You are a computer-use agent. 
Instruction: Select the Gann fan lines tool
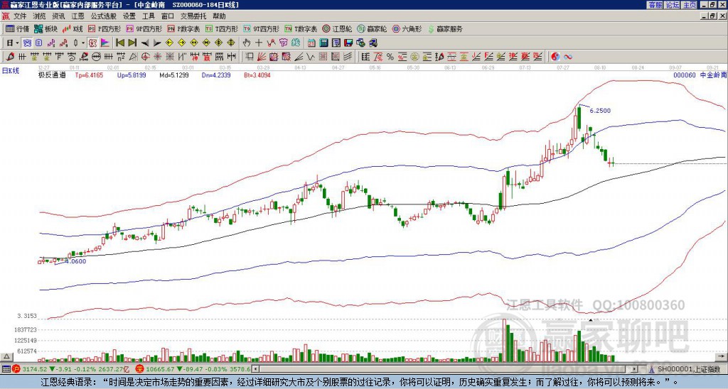(262, 57)
